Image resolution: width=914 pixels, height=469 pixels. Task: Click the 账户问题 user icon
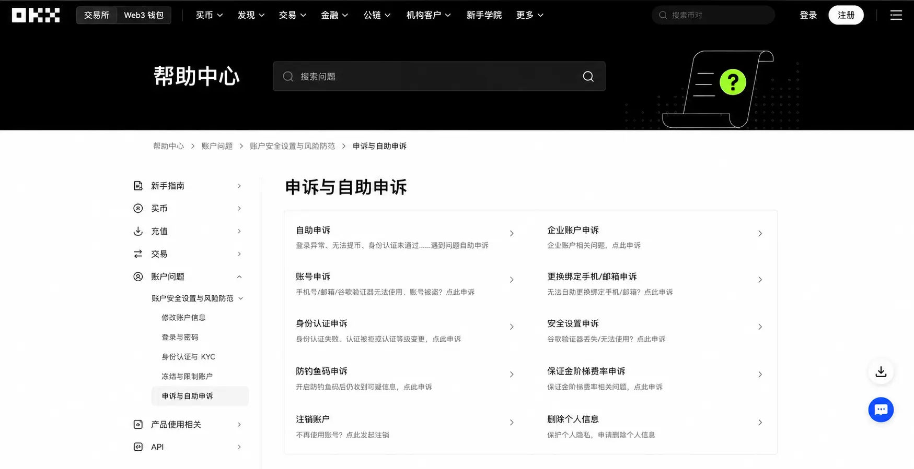138,276
